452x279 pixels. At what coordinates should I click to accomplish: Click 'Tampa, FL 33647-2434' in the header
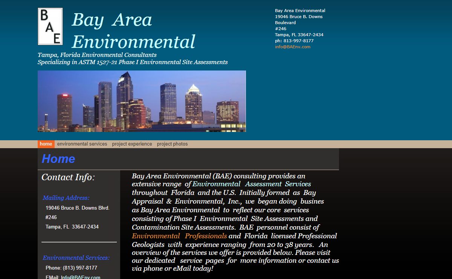[x=299, y=35]
